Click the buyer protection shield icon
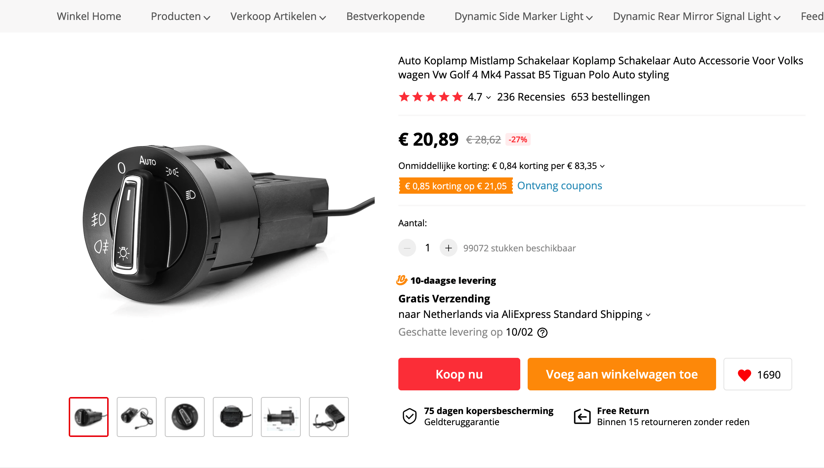 (x=409, y=416)
